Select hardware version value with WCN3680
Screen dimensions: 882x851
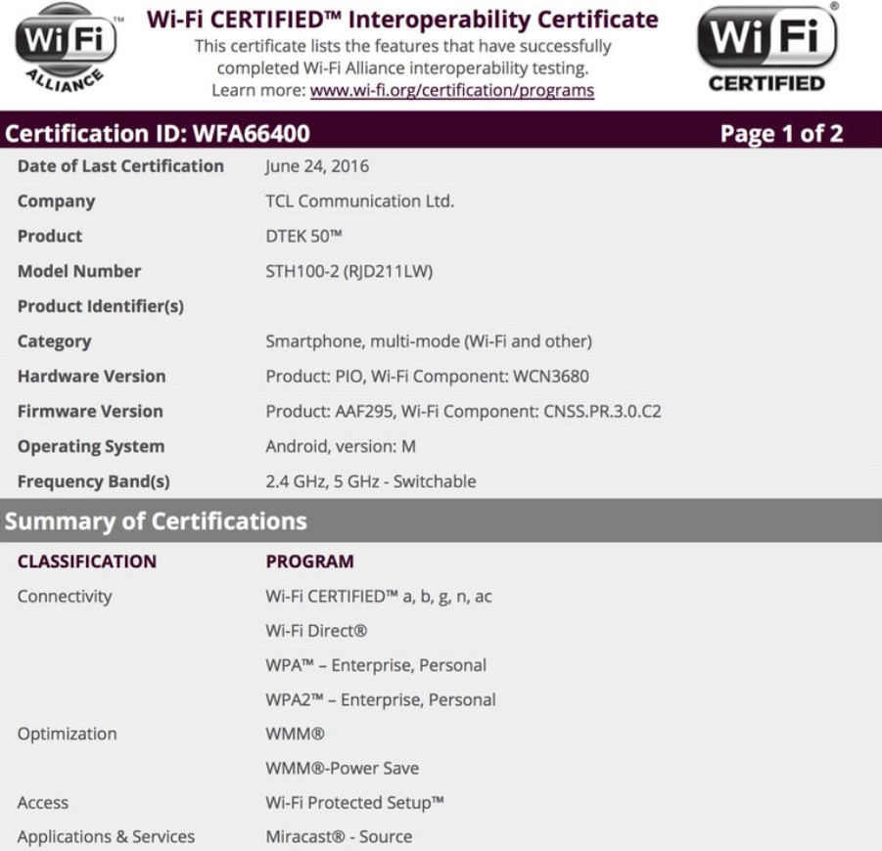[427, 376]
